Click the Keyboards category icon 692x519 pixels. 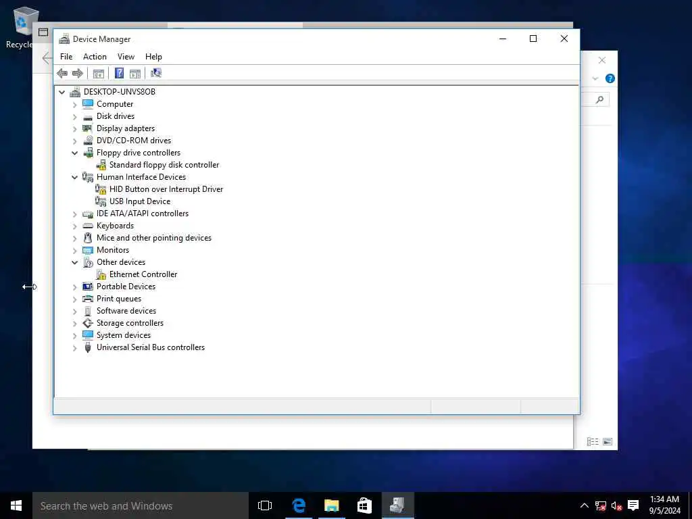pos(88,226)
